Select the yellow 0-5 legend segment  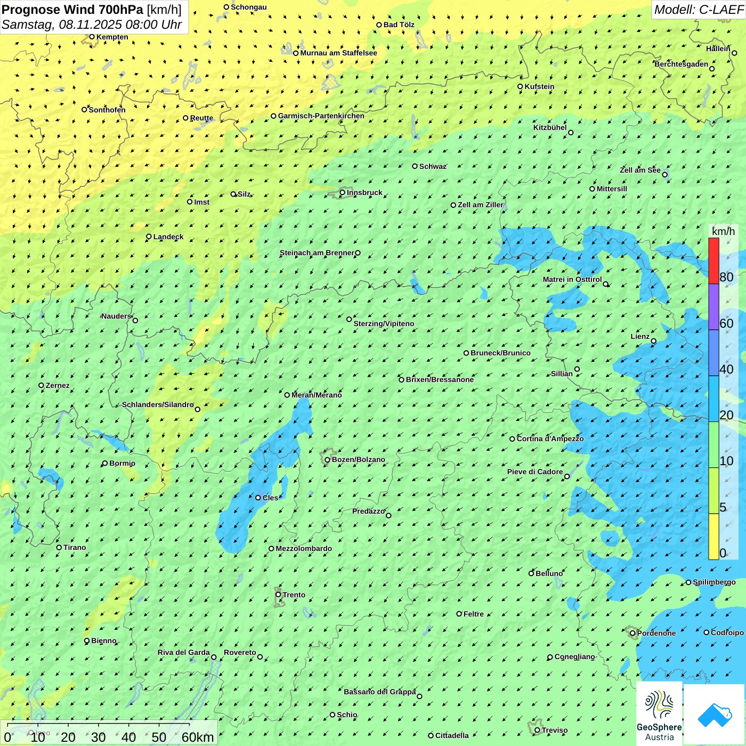click(x=713, y=537)
